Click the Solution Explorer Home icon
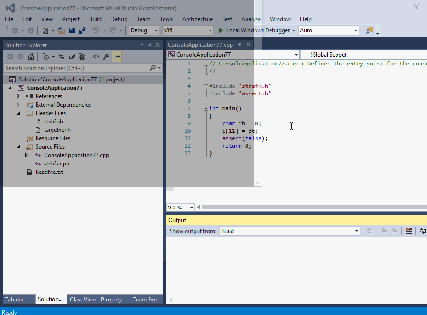 click(31, 57)
